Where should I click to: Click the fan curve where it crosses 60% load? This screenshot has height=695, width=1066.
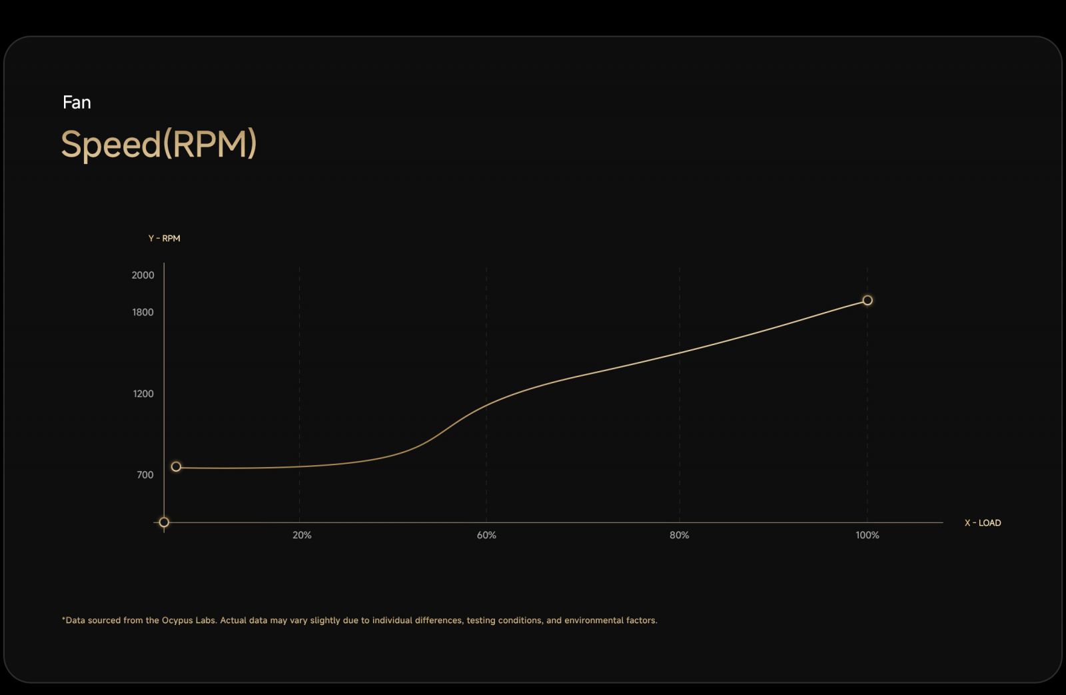coord(486,404)
